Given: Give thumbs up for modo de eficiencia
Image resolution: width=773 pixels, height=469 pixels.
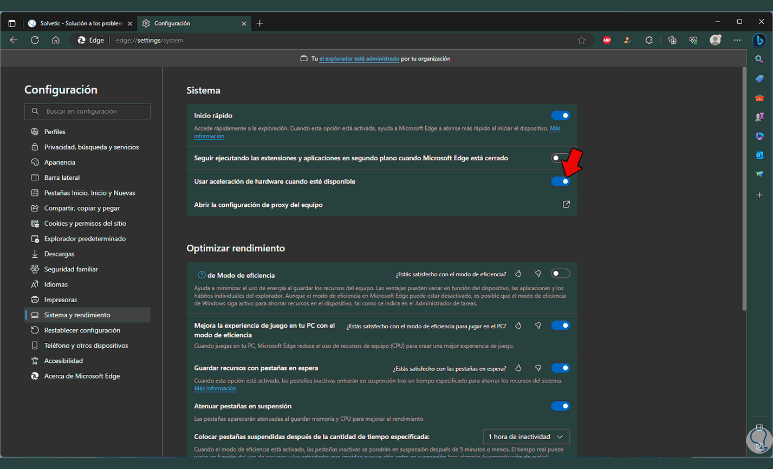Looking at the screenshot, I should 518,274.
